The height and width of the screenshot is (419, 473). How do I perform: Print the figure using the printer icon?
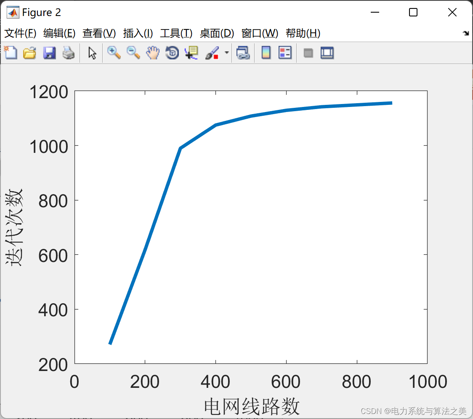(x=69, y=53)
